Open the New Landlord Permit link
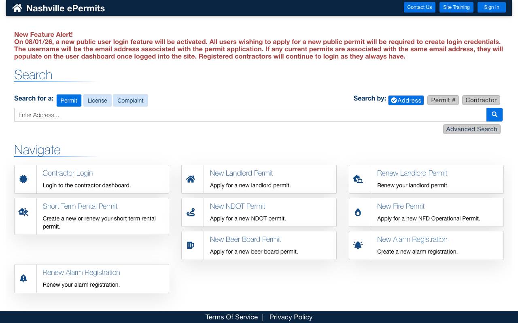This screenshot has width=518, height=323. [x=241, y=173]
